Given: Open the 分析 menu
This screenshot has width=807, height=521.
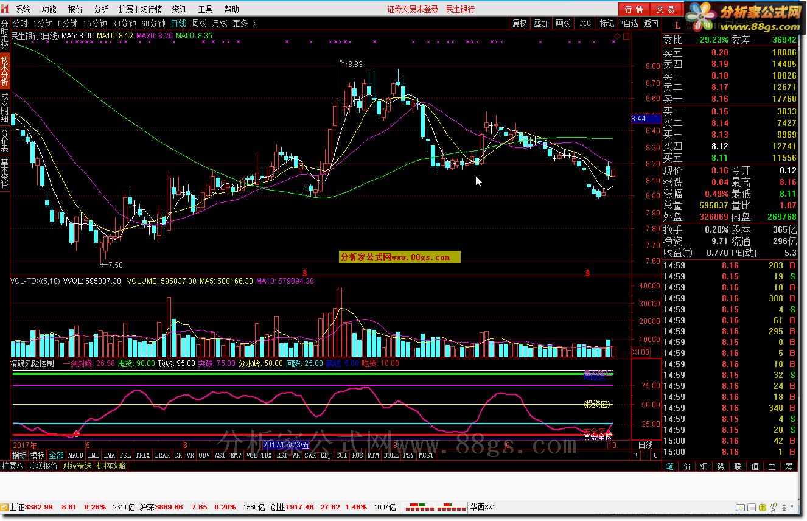Looking at the screenshot, I should tap(102, 9).
